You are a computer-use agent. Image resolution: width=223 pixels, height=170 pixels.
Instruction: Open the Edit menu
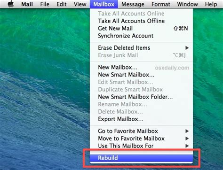[62, 4]
